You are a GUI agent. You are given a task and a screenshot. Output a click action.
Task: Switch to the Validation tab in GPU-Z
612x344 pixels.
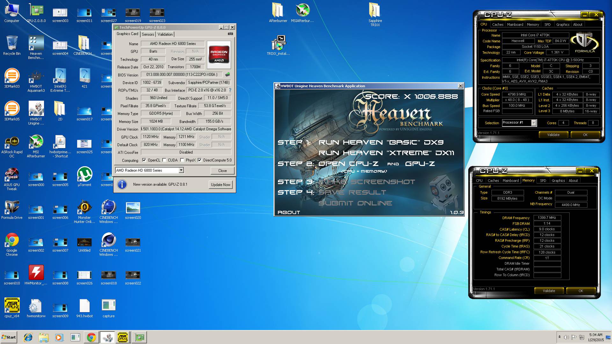coord(165,34)
